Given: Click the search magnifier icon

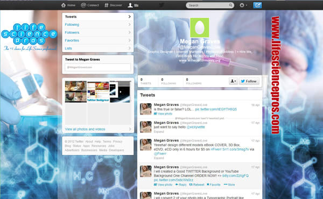Looking at the screenshot, I should point(230,5).
